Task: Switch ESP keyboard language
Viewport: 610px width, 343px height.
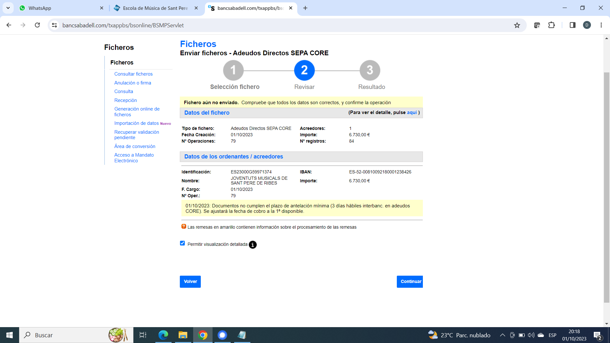Action: point(552,335)
